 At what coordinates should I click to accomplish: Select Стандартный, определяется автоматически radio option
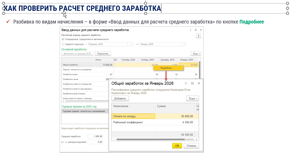click(x=63, y=39)
